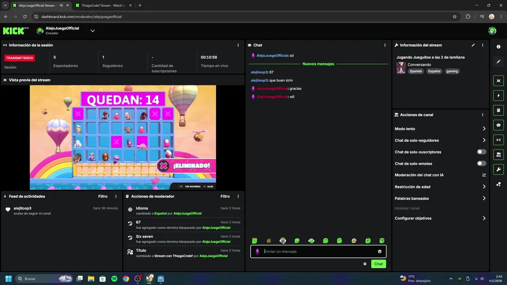The width and height of the screenshot is (507, 285).
Task: Open Información de la sesión three-dot menu
Action: (x=238, y=45)
